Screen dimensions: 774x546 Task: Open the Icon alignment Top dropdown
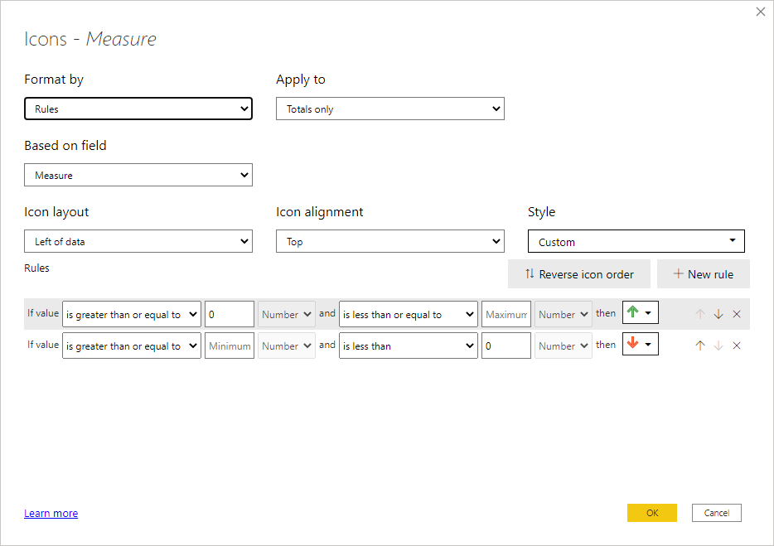tap(390, 241)
